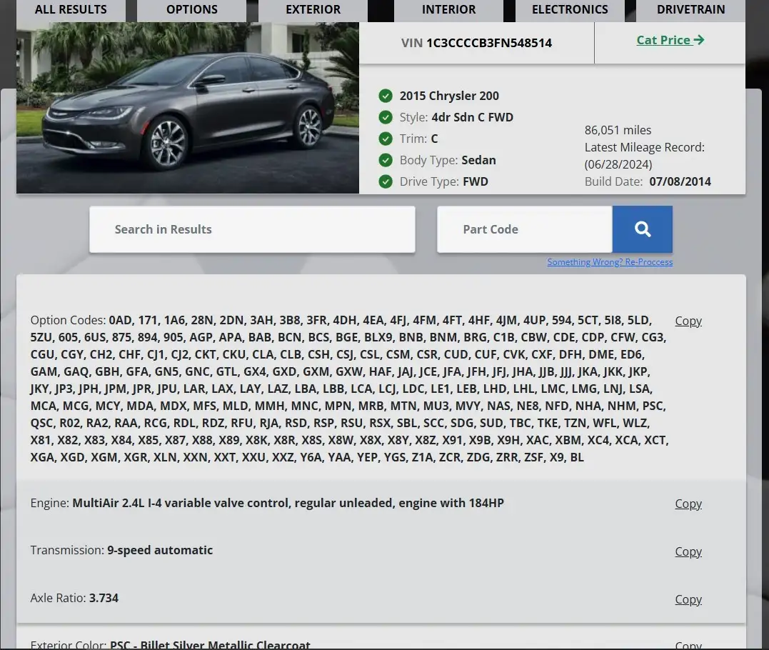Copy the Engine description
Viewport: 769px width, 650px height.
coord(688,504)
